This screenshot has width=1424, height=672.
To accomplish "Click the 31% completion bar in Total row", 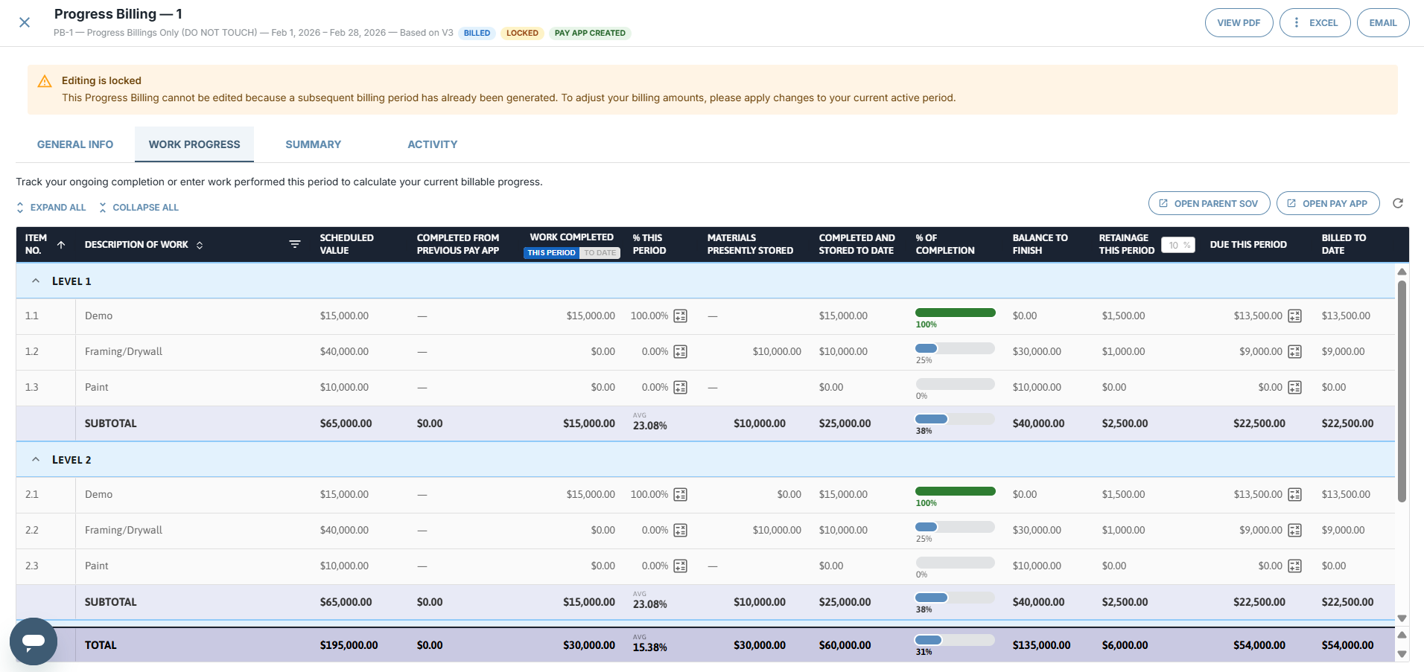I will (955, 640).
